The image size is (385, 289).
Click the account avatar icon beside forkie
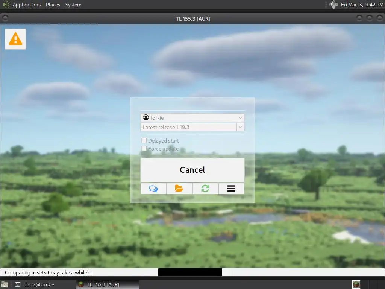click(x=146, y=117)
